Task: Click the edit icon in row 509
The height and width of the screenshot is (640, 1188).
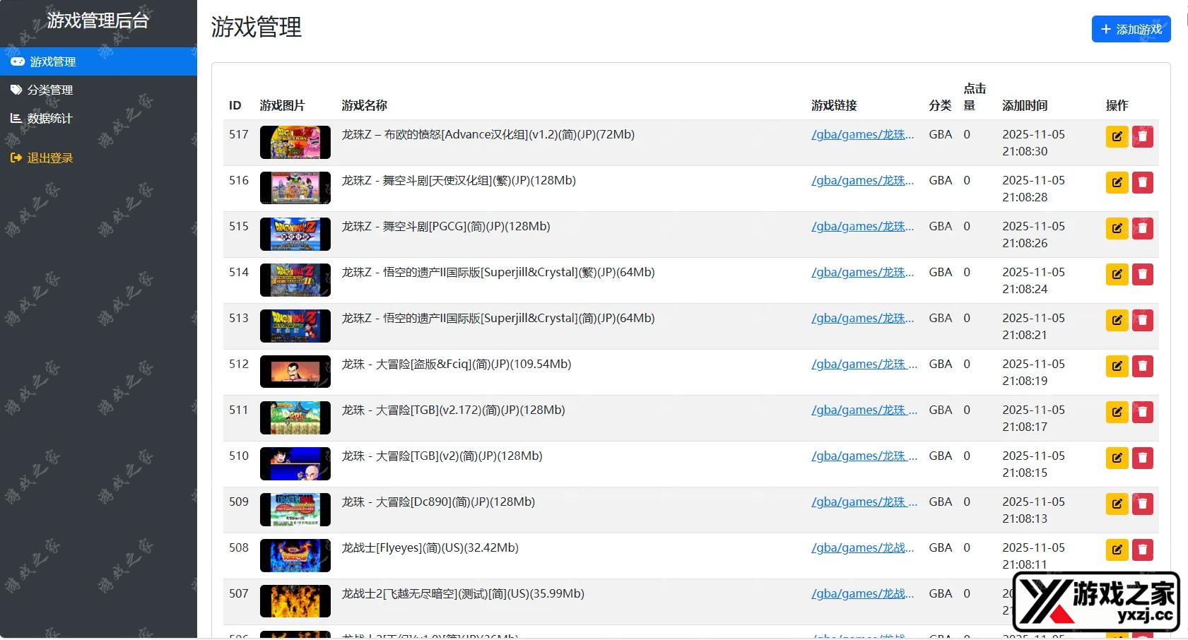Action: [x=1117, y=504]
